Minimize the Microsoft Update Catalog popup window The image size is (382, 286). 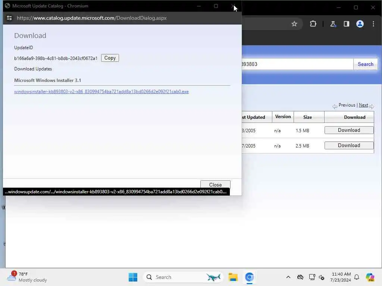199,6
